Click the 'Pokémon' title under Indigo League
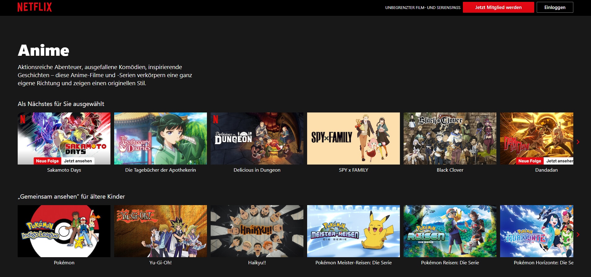Image resolution: width=591 pixels, height=277 pixels. pyautogui.click(x=64, y=263)
